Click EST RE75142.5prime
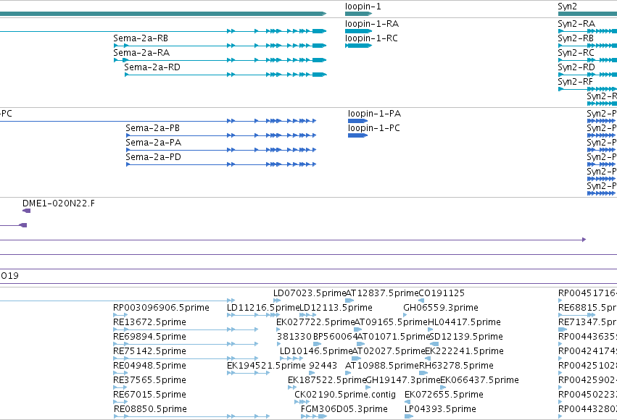Viewport: 617px width, 420px height. [x=149, y=352]
